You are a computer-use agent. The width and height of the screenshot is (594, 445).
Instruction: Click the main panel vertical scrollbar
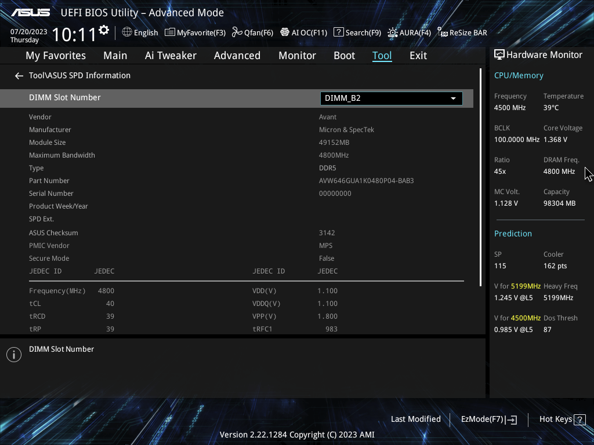tap(481, 177)
